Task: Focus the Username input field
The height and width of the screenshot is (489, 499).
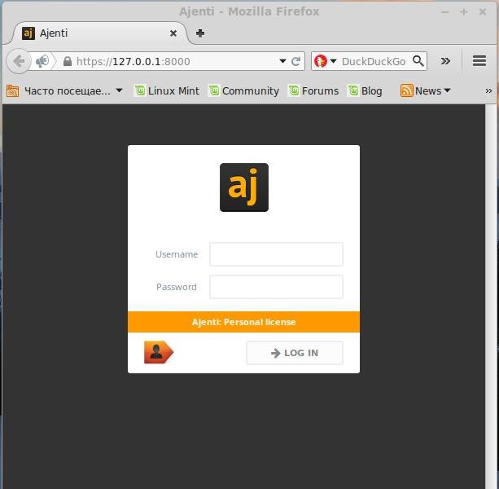Action: click(x=276, y=254)
